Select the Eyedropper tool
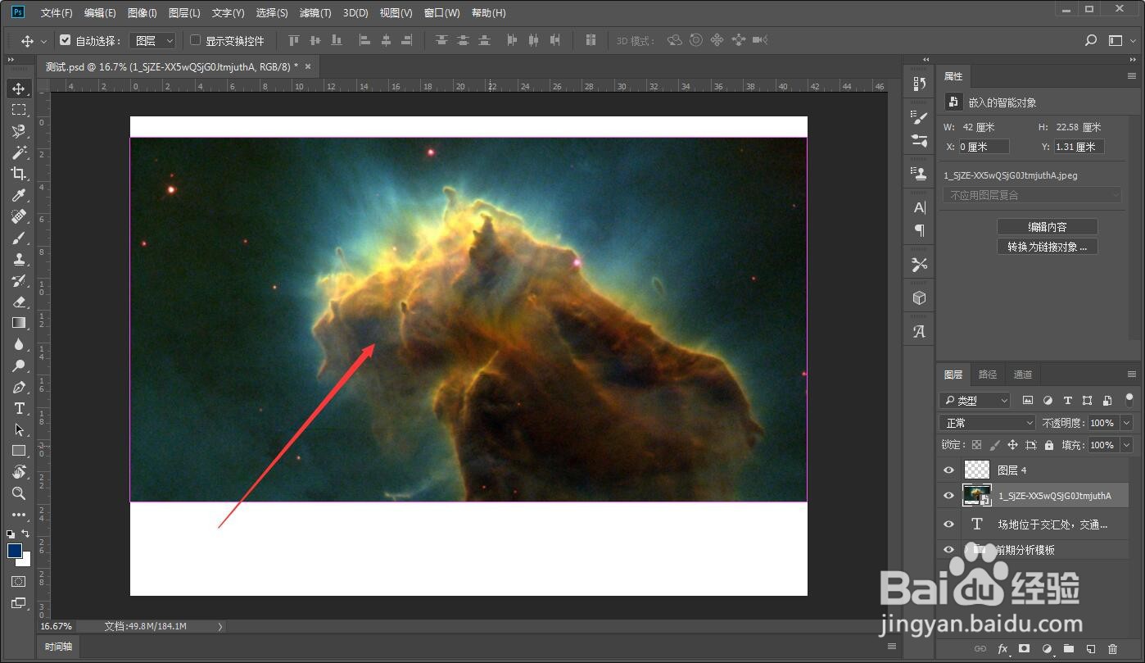 point(19,195)
